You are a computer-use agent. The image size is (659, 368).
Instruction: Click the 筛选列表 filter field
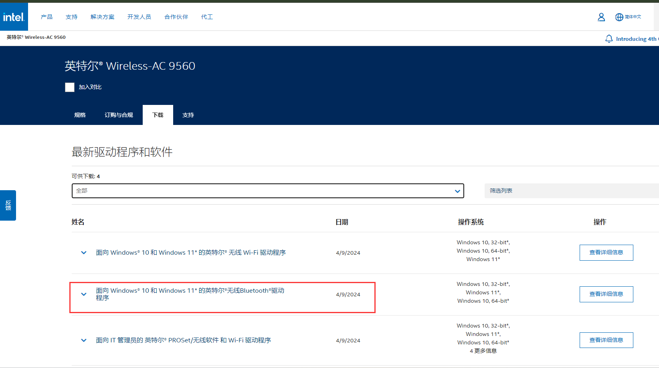[x=572, y=191]
